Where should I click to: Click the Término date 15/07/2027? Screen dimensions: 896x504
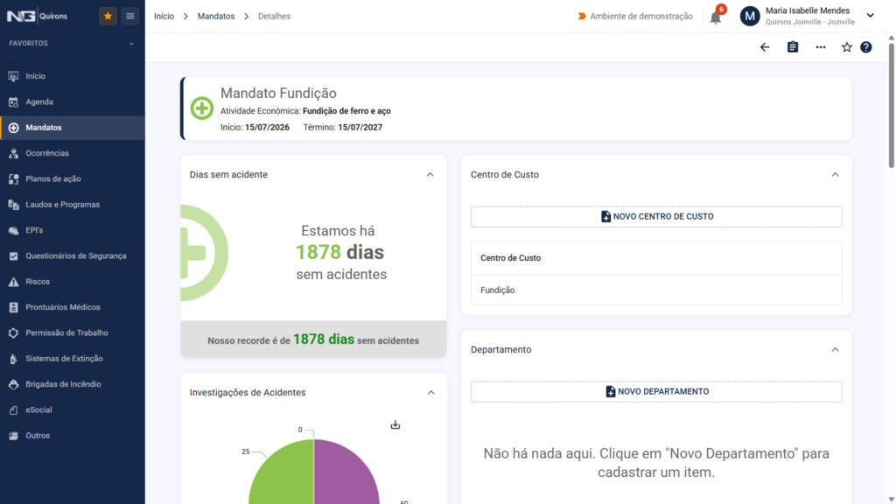(360, 128)
